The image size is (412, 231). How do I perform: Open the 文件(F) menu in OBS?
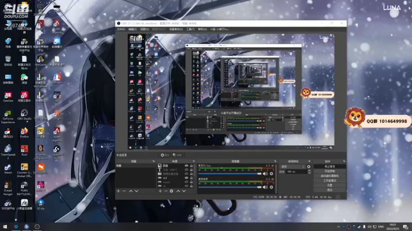point(121,29)
